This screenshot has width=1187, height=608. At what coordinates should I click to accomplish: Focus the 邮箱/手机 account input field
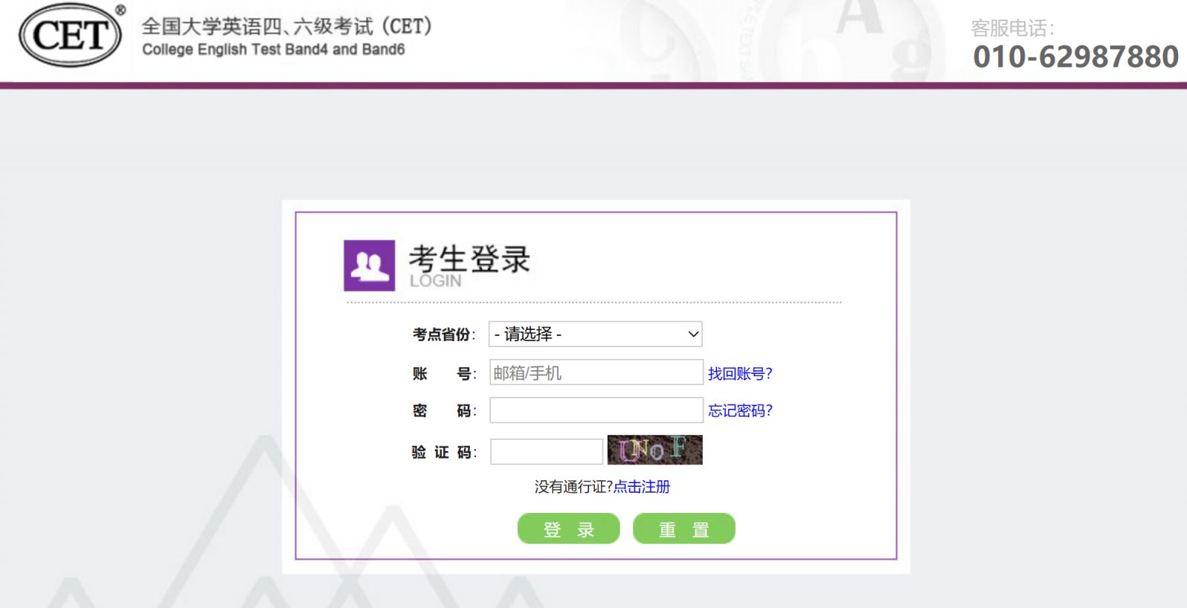coord(596,372)
